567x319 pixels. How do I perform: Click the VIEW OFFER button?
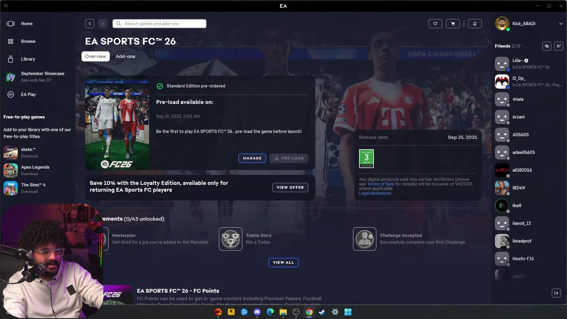click(290, 187)
